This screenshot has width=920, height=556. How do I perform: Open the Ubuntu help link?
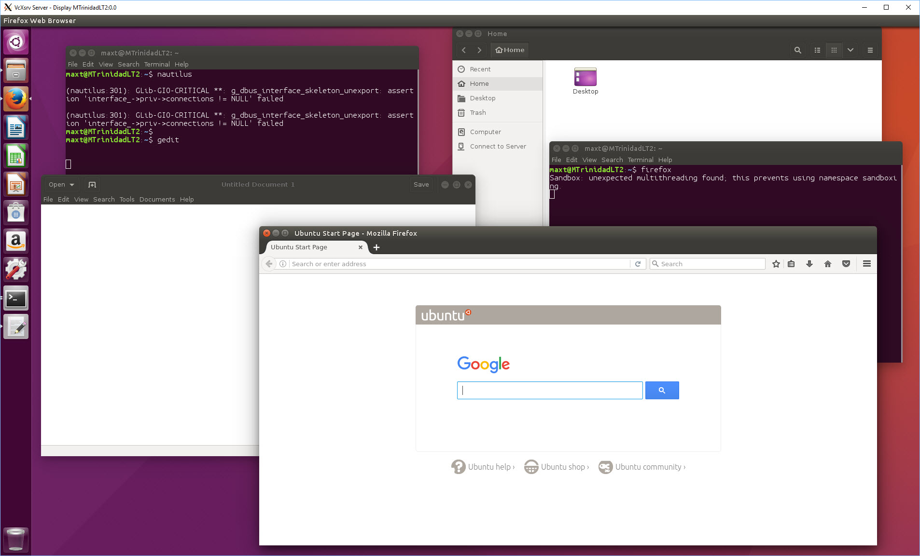coord(483,467)
